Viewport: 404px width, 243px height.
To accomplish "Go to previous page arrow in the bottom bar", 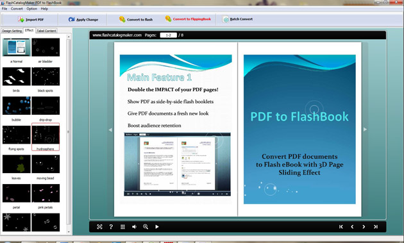I will pyautogui.click(x=352, y=227).
